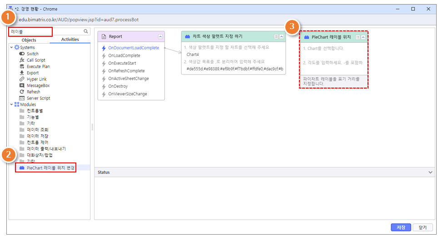438x236 pixels.
Task: Collapse the Status panel
Action: coord(430,172)
